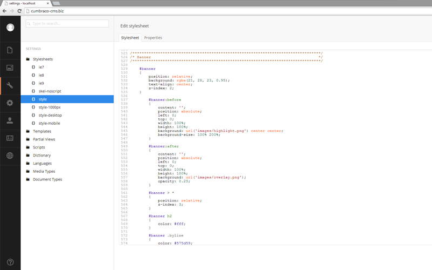Viewport: 432px width, 270px height.
Task: Open the Members card section icon
Action: [x=10, y=138]
